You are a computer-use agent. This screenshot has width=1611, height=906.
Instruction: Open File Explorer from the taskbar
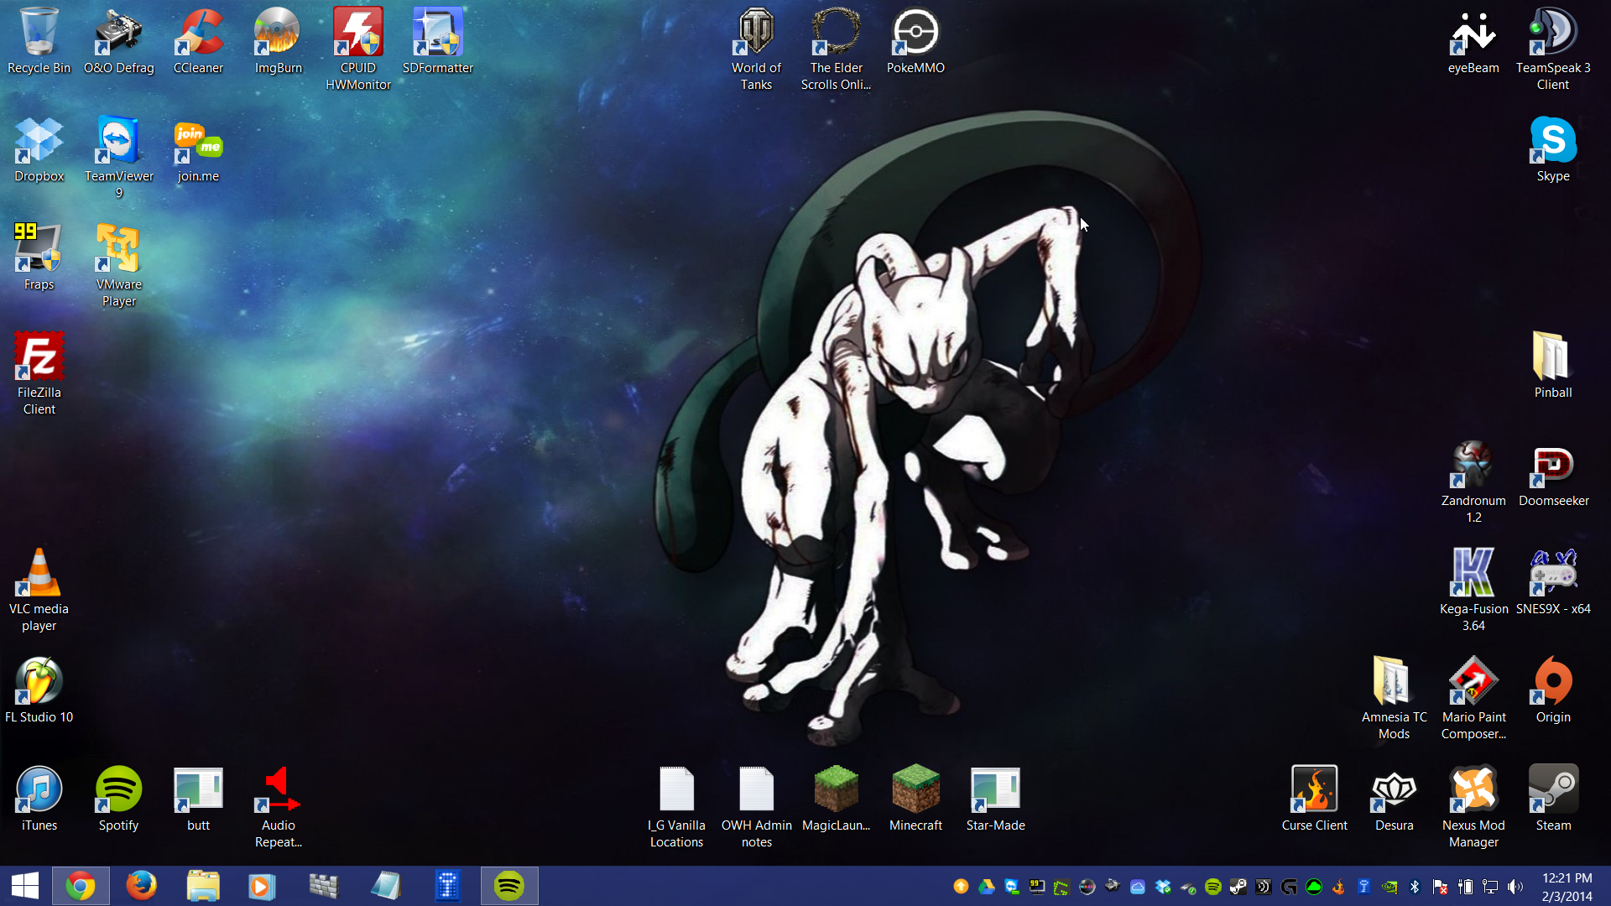click(x=202, y=886)
